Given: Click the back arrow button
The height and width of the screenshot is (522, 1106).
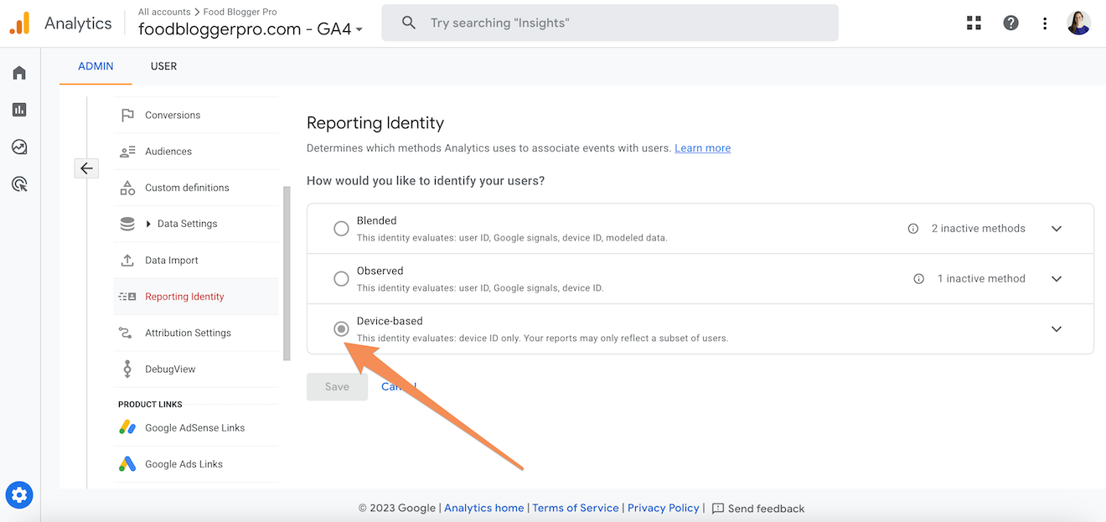Looking at the screenshot, I should pyautogui.click(x=86, y=168).
